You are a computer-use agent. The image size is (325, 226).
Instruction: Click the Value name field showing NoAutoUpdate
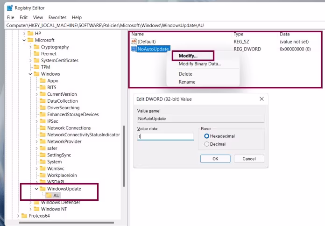[x=201, y=119]
